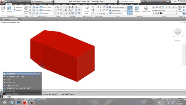The width and height of the screenshot is (186, 105).
Task: Expand the Draw panel
Action: (59, 16)
